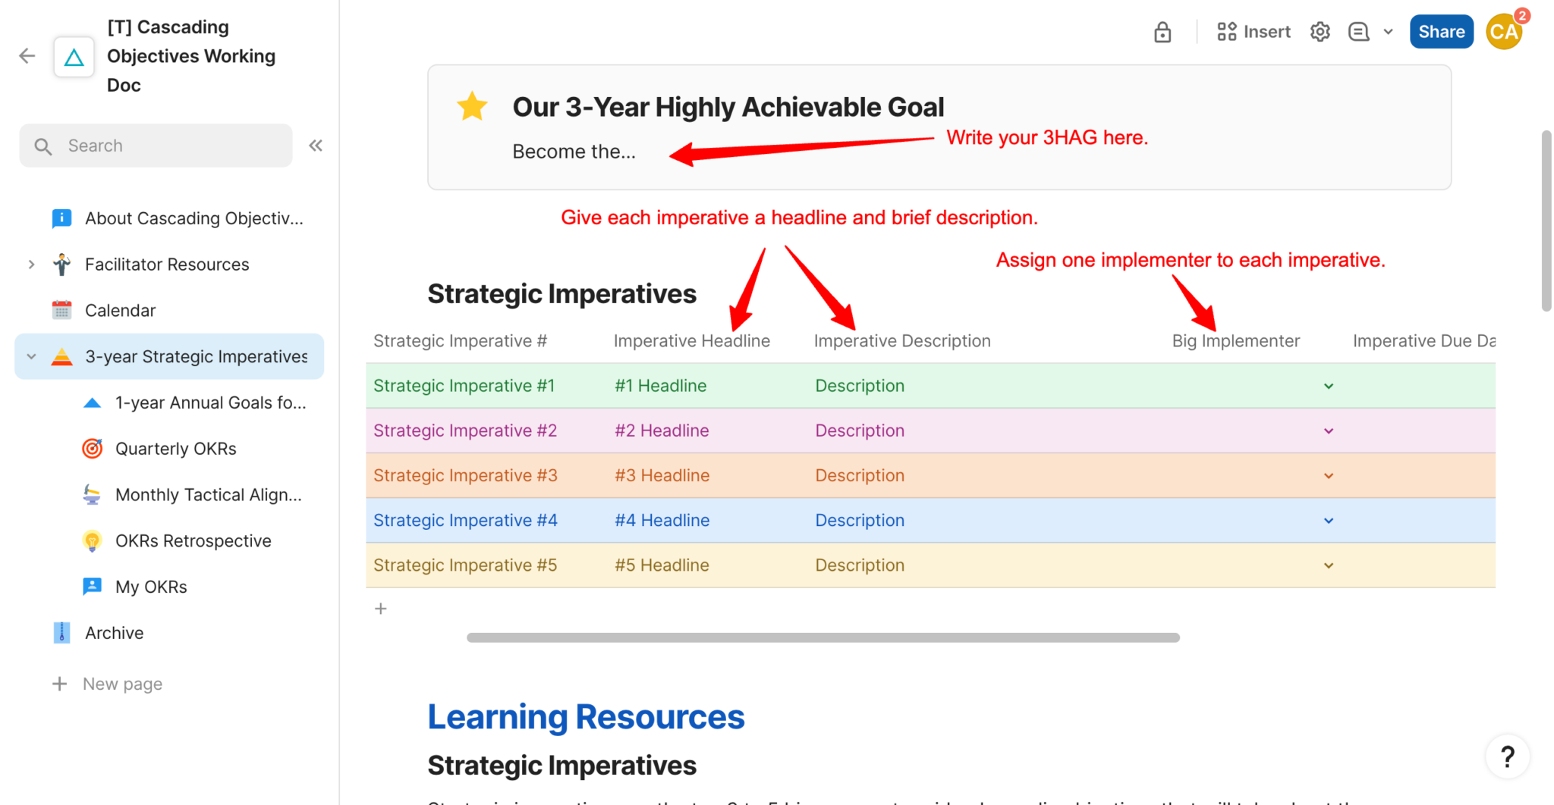
Task: Open the Quarterly OKRs page
Action: (x=175, y=449)
